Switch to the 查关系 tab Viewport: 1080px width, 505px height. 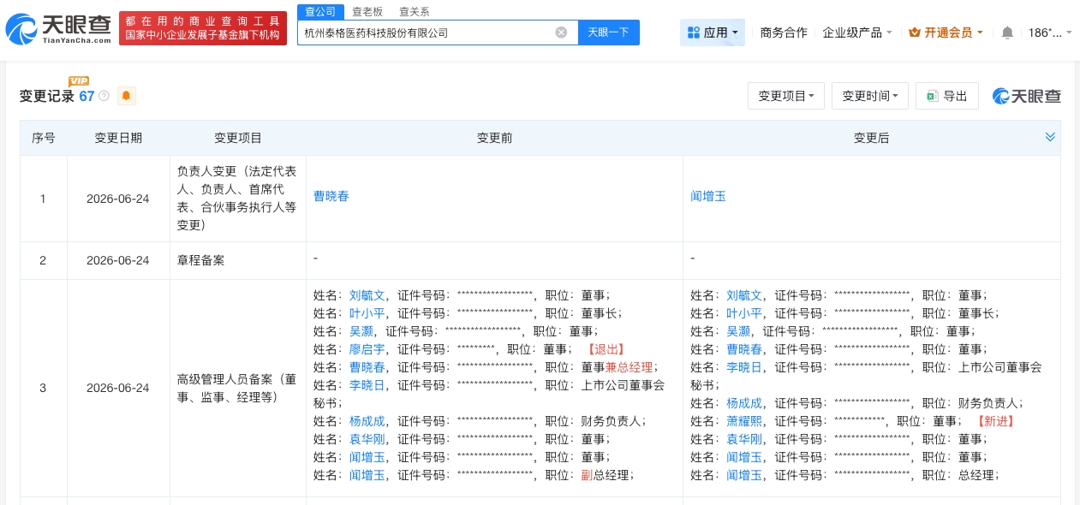click(x=415, y=12)
